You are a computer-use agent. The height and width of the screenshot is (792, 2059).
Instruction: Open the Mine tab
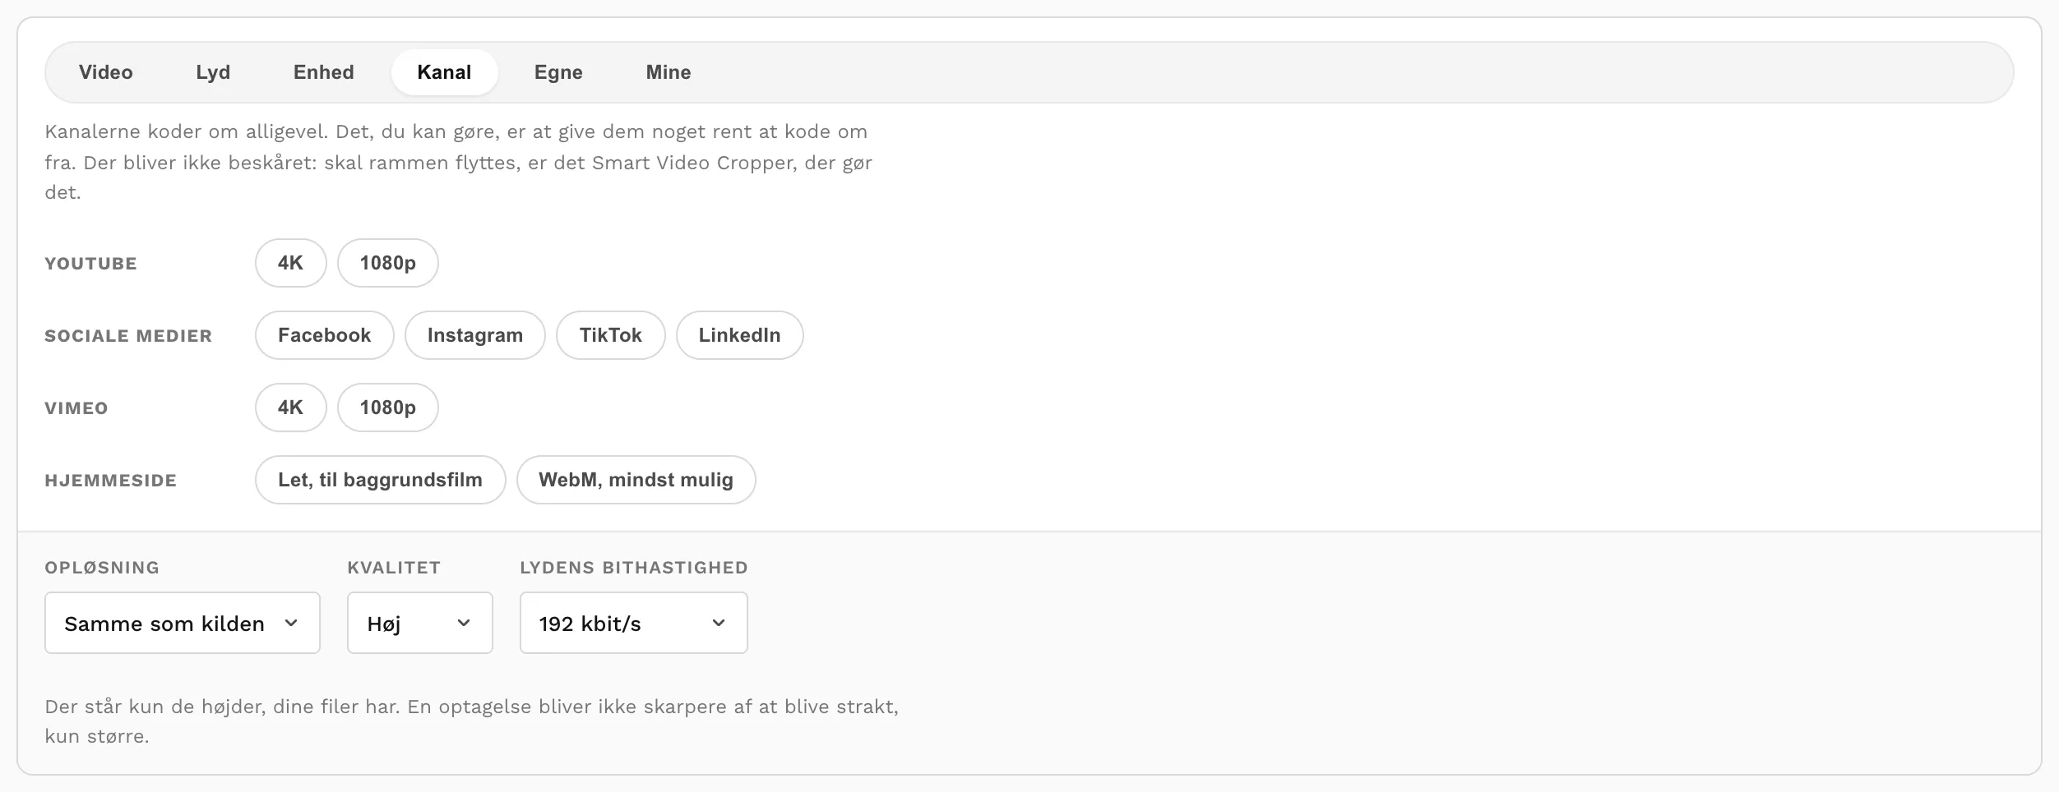tap(669, 72)
